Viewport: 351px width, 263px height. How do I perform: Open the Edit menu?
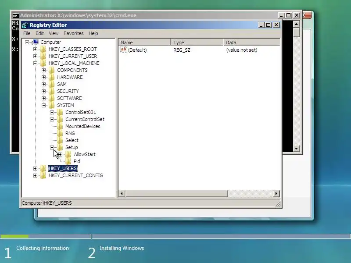click(x=39, y=33)
